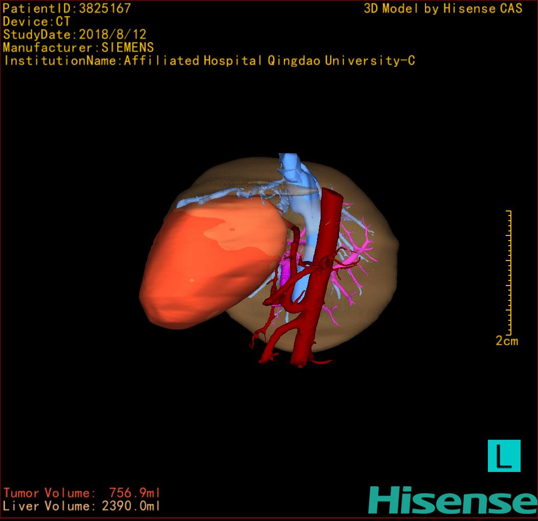Viewport: 538px width, 521px height.
Task: Click the PatientID:3825167 label
Action: 67,8
